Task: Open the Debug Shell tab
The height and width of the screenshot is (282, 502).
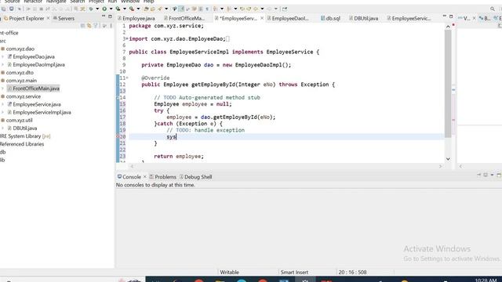Action: coord(195,177)
